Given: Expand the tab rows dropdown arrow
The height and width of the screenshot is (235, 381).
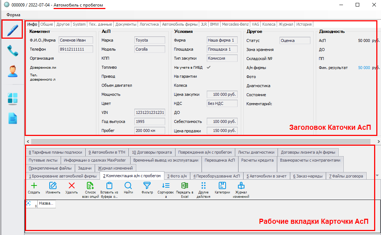Looking at the screenshot, I should pyautogui.click(x=377, y=175).
